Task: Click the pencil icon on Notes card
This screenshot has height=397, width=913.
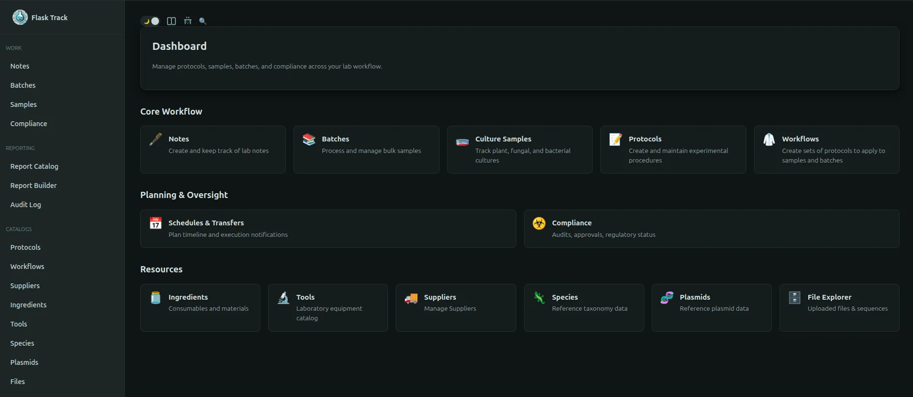Action: (x=156, y=140)
